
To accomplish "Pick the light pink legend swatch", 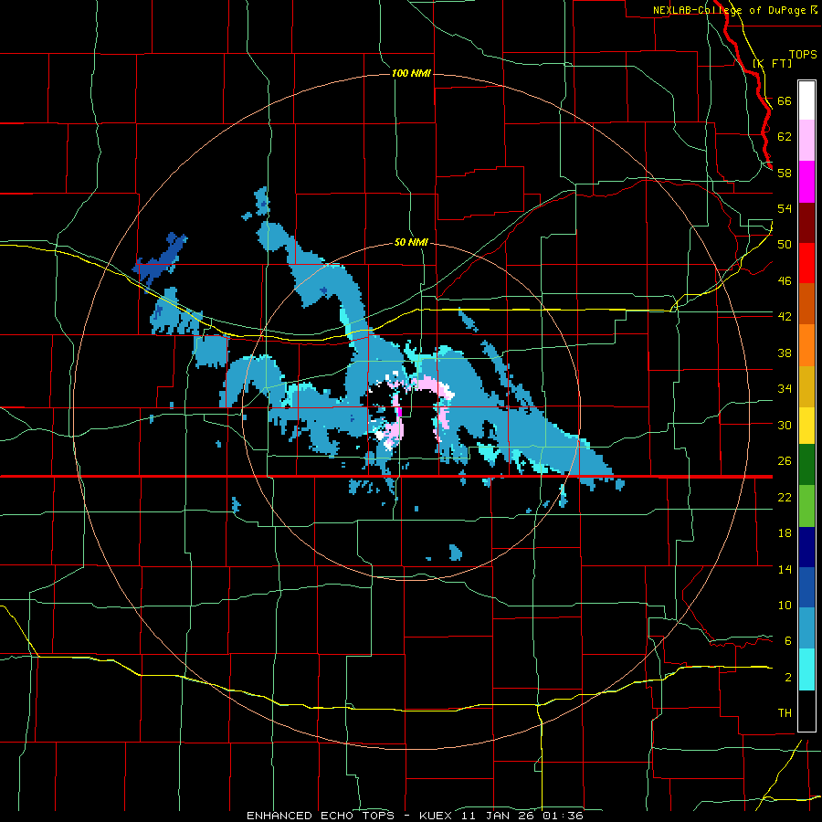I will [806, 140].
